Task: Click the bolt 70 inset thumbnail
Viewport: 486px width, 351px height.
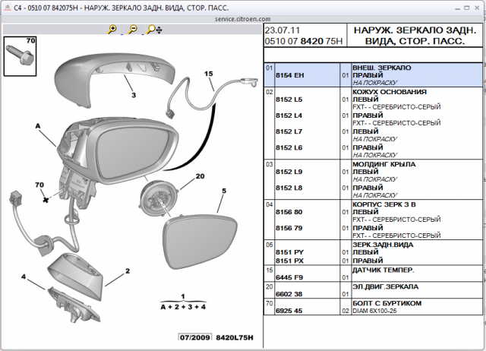Action: pyautogui.click(x=19, y=55)
